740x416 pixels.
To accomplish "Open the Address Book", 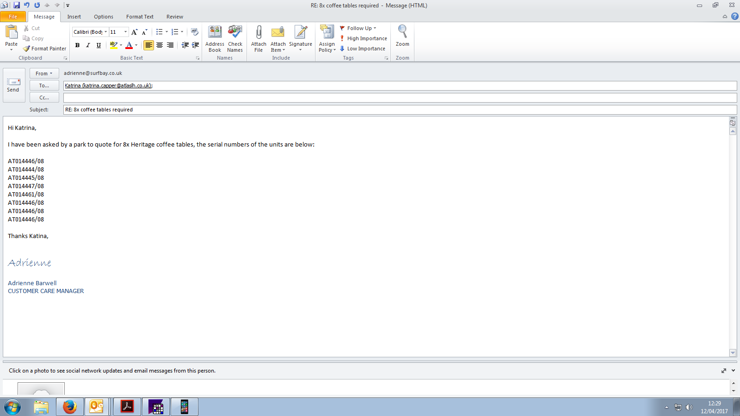I will (x=215, y=39).
